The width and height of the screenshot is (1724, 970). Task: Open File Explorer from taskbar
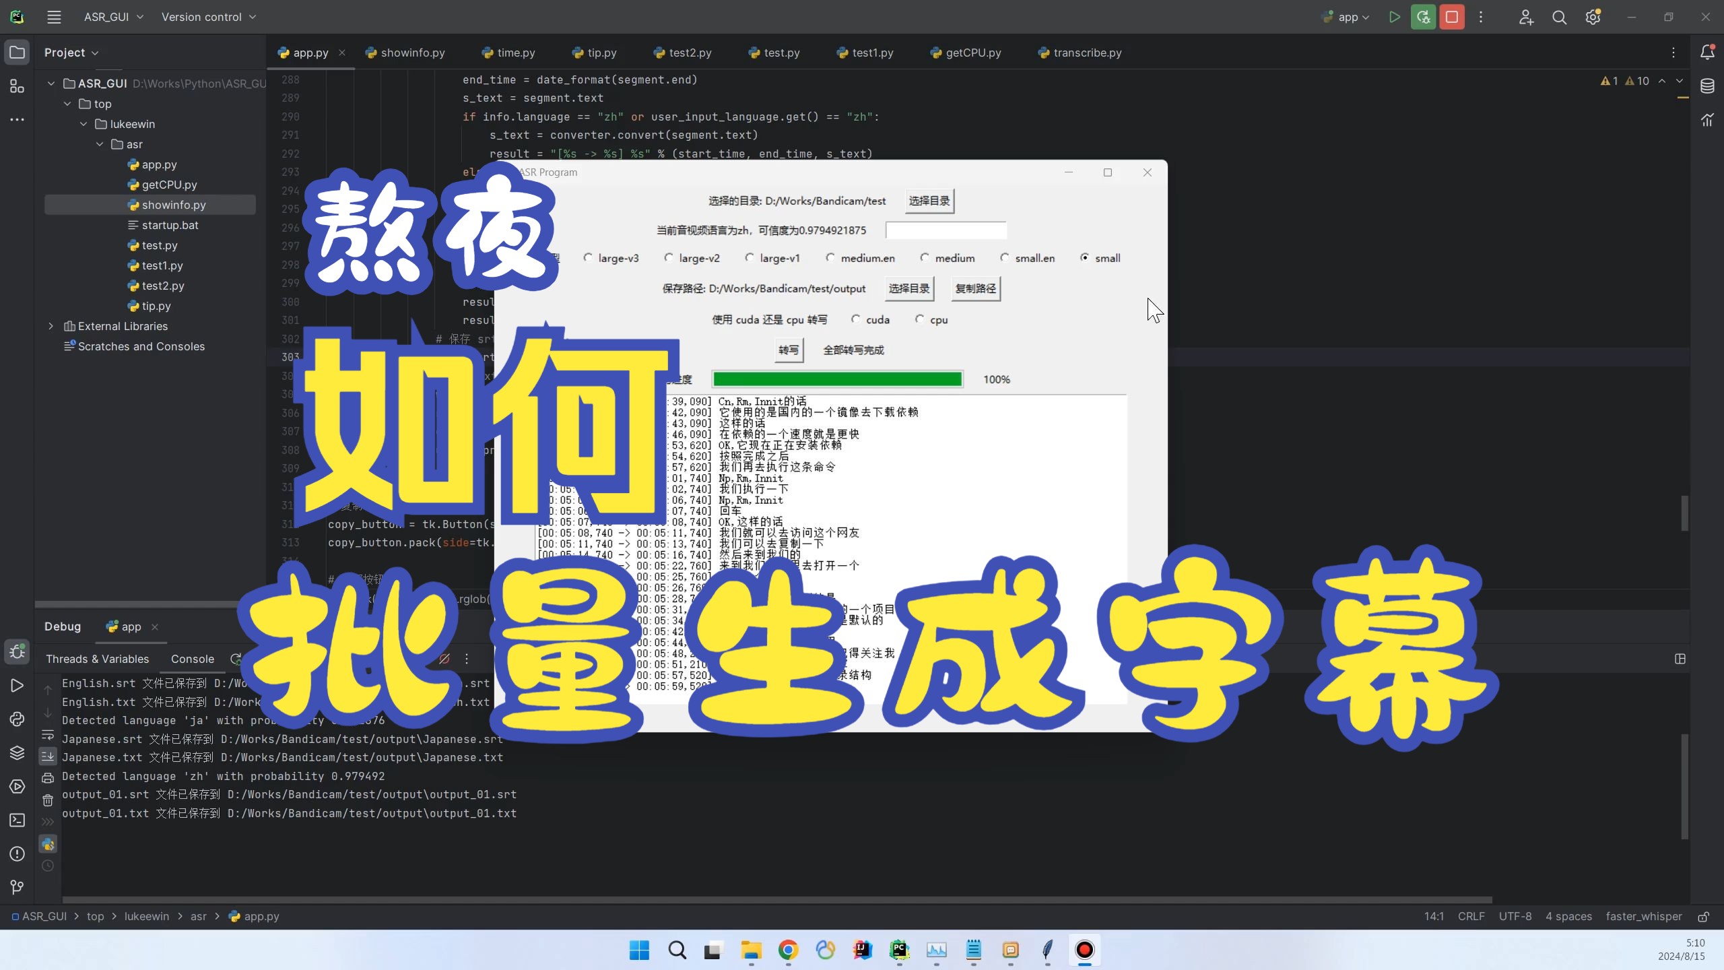coord(751,950)
